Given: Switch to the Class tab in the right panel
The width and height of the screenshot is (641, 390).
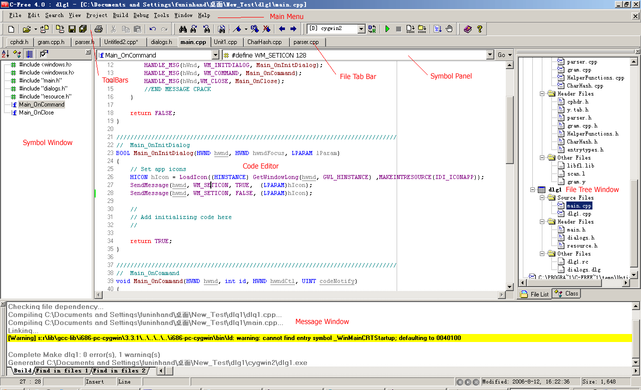Looking at the screenshot, I should [x=566, y=293].
